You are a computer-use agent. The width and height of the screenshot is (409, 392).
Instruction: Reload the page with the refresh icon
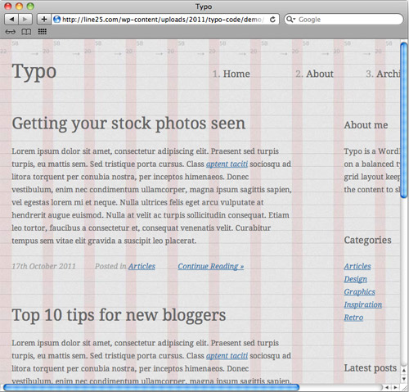tap(272, 20)
